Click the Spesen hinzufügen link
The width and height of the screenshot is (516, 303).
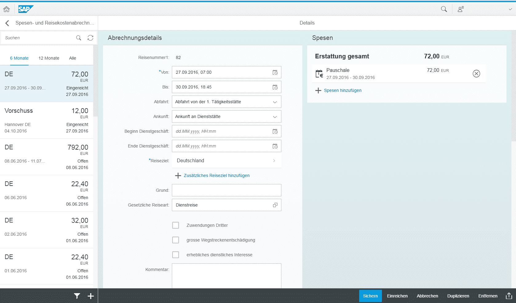(343, 90)
